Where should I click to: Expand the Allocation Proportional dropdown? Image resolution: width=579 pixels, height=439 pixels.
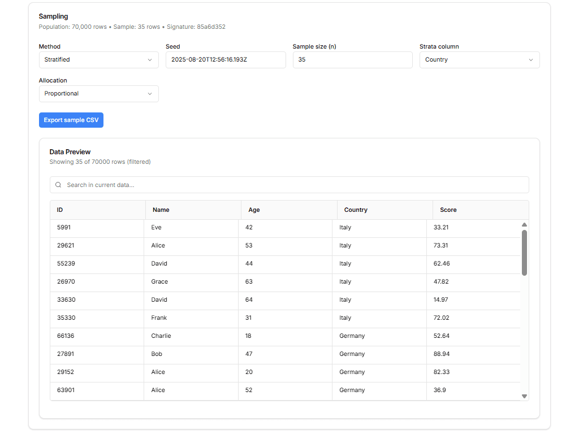click(98, 94)
